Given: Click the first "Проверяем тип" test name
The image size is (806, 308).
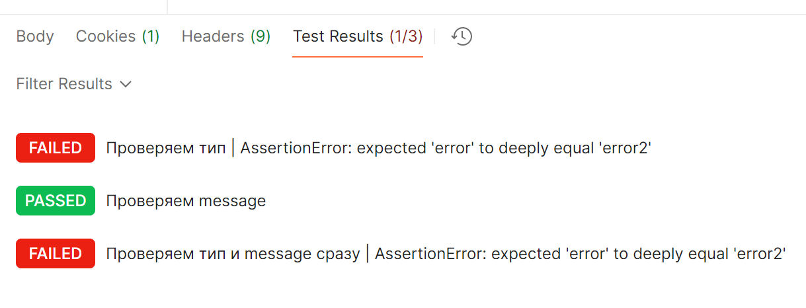Looking at the screenshot, I should coord(165,148).
